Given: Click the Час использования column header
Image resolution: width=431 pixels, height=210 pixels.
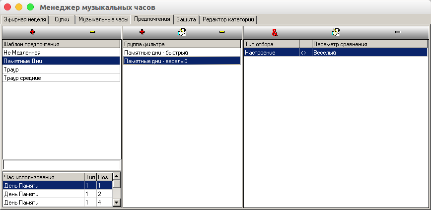Looking at the screenshot, I should point(43,177).
